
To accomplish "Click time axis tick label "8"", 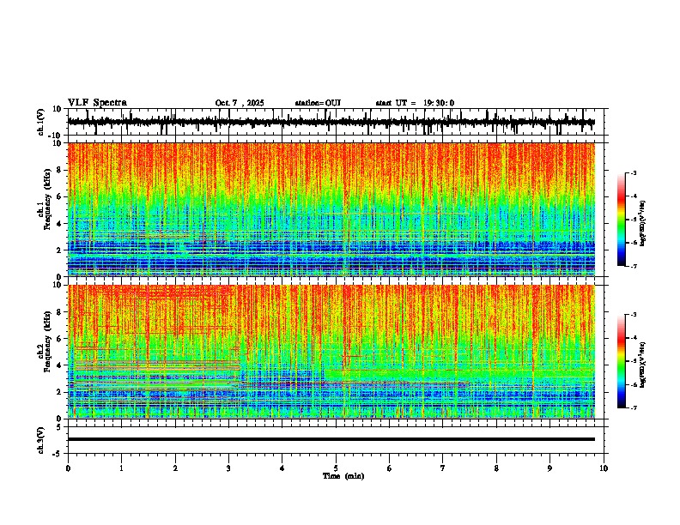I will click(496, 468).
